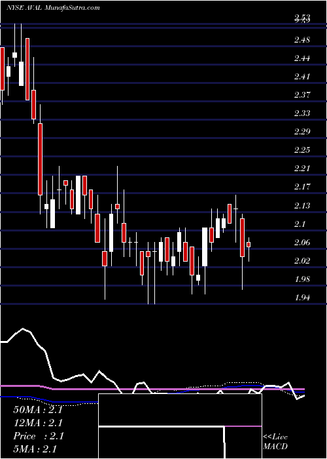The height and width of the screenshot is (459, 327).
Task: Click the 5MA : 2.1 legend text
Action: (x=35, y=449)
